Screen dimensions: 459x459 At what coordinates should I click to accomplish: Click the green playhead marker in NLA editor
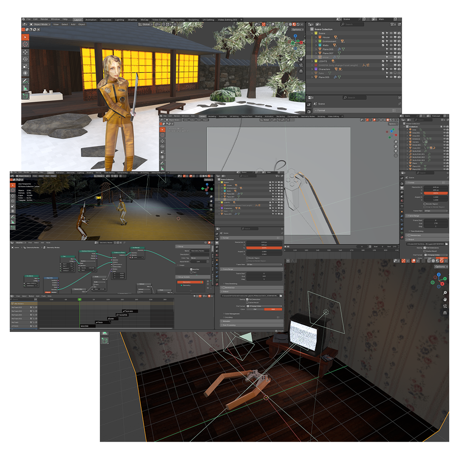(x=79, y=300)
